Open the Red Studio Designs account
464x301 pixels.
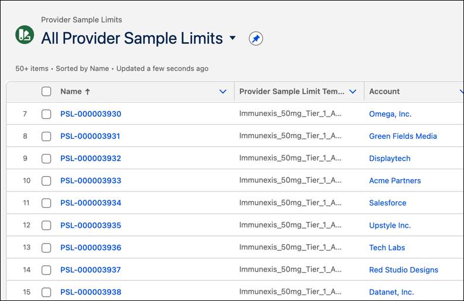click(404, 270)
